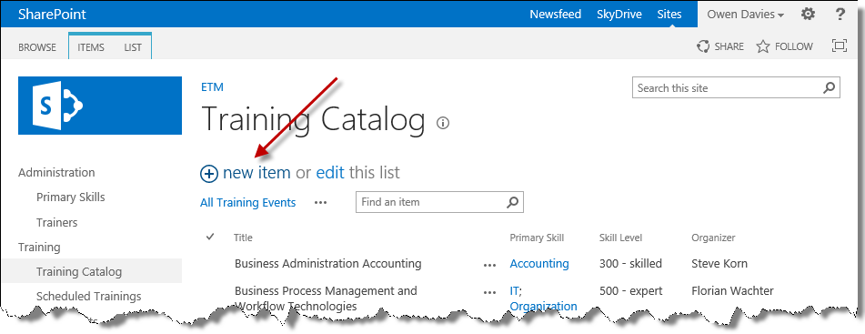Image resolution: width=865 pixels, height=334 pixels.
Task: Click into the Search this site field
Action: (x=728, y=87)
